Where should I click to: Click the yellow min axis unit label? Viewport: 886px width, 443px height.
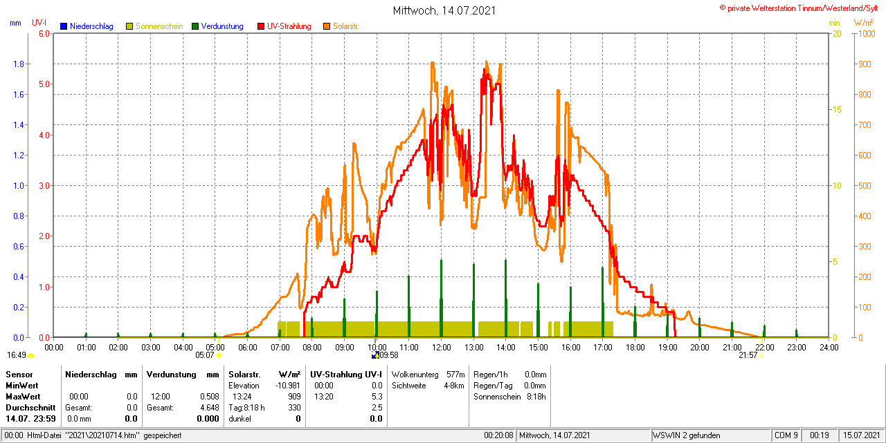[x=834, y=23]
